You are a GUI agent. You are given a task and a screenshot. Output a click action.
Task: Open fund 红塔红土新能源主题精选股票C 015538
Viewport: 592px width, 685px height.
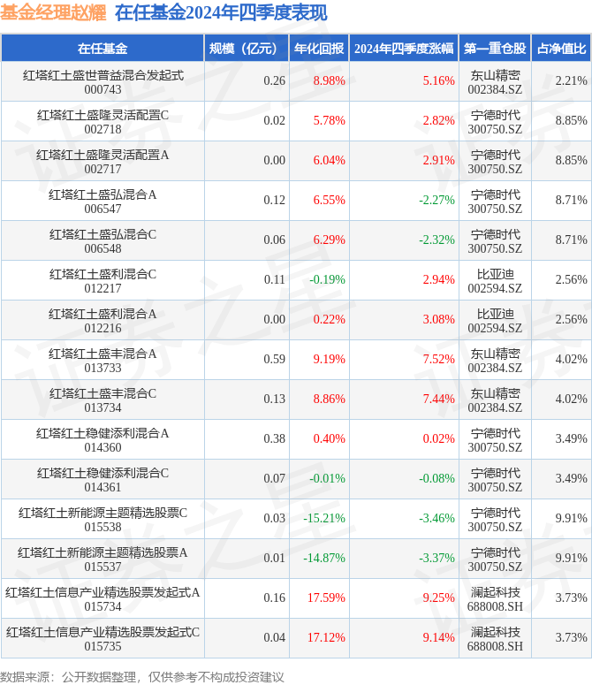[102, 519]
